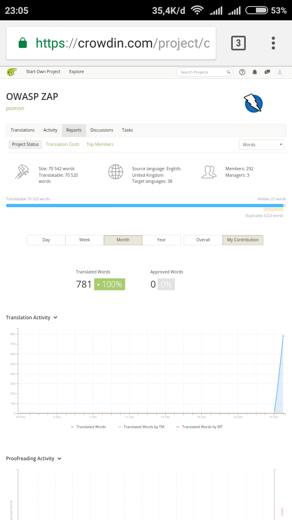Click the Members: 292 text
The width and height of the screenshot is (292, 520).
239,169
